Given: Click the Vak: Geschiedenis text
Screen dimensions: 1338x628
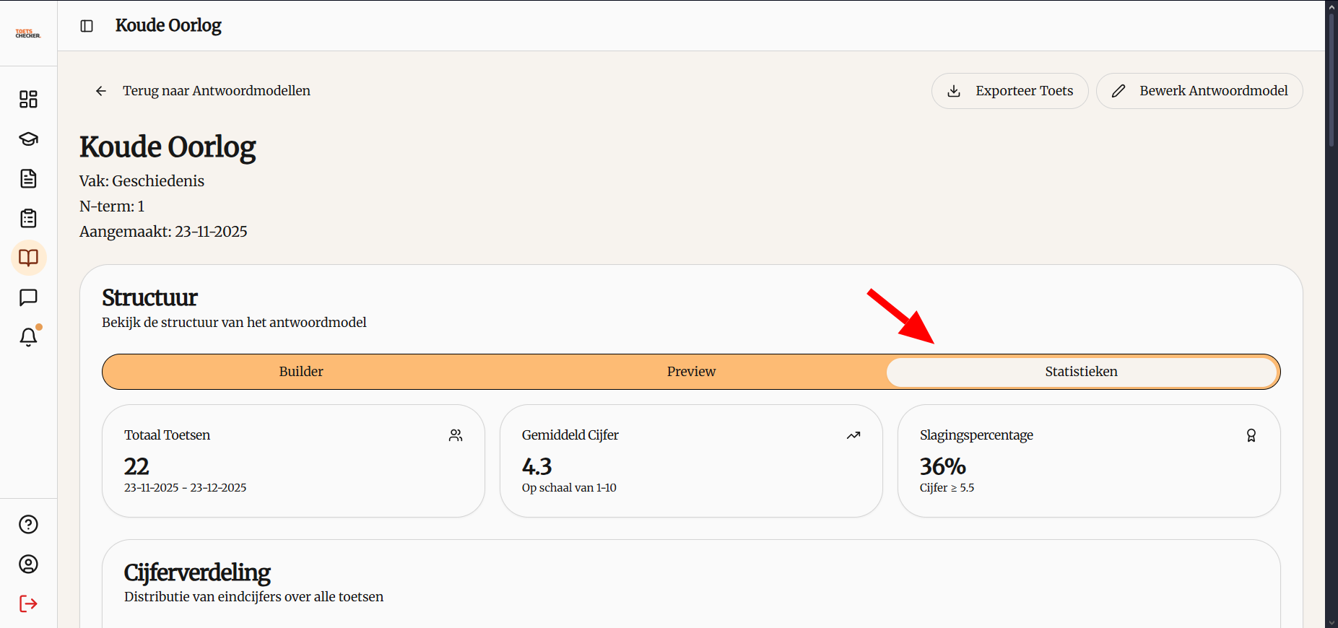Looking at the screenshot, I should tap(142, 181).
